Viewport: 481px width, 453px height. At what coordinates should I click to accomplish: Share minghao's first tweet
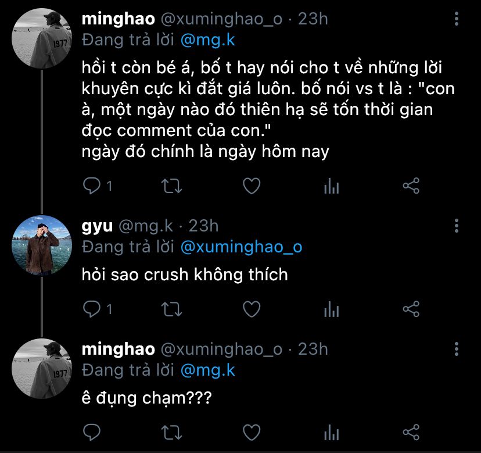[x=411, y=186]
